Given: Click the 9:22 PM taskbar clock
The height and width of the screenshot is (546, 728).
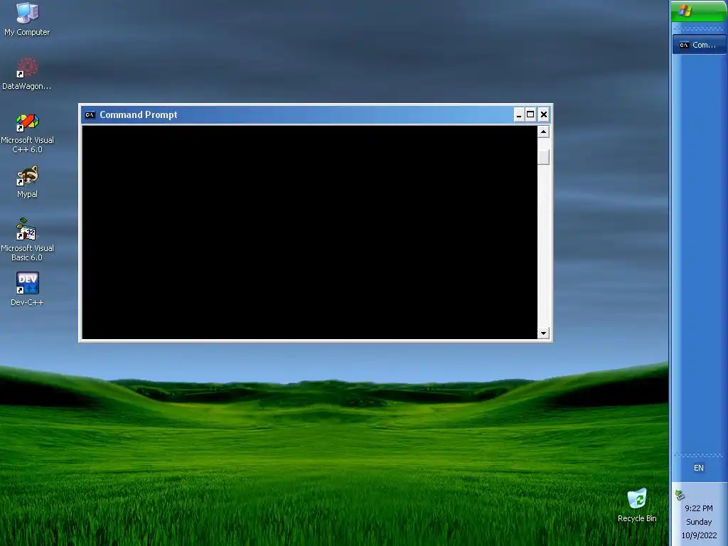Looking at the screenshot, I should (x=699, y=508).
